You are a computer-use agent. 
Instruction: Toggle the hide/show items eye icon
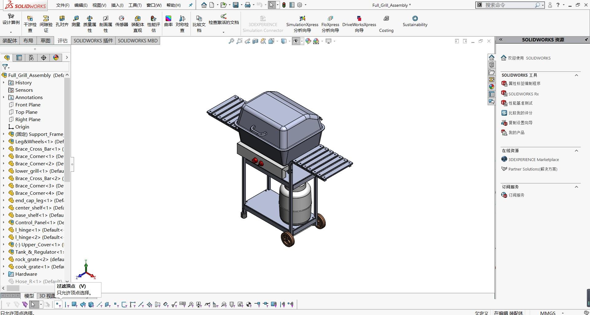(x=296, y=41)
